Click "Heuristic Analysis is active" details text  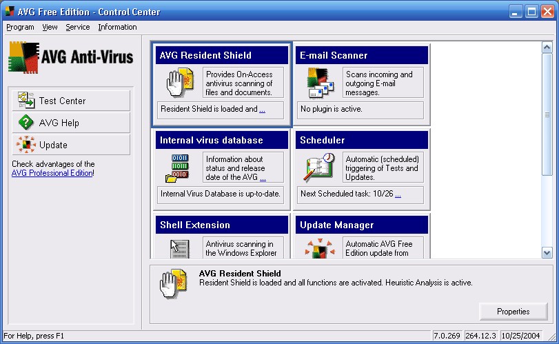coord(428,283)
